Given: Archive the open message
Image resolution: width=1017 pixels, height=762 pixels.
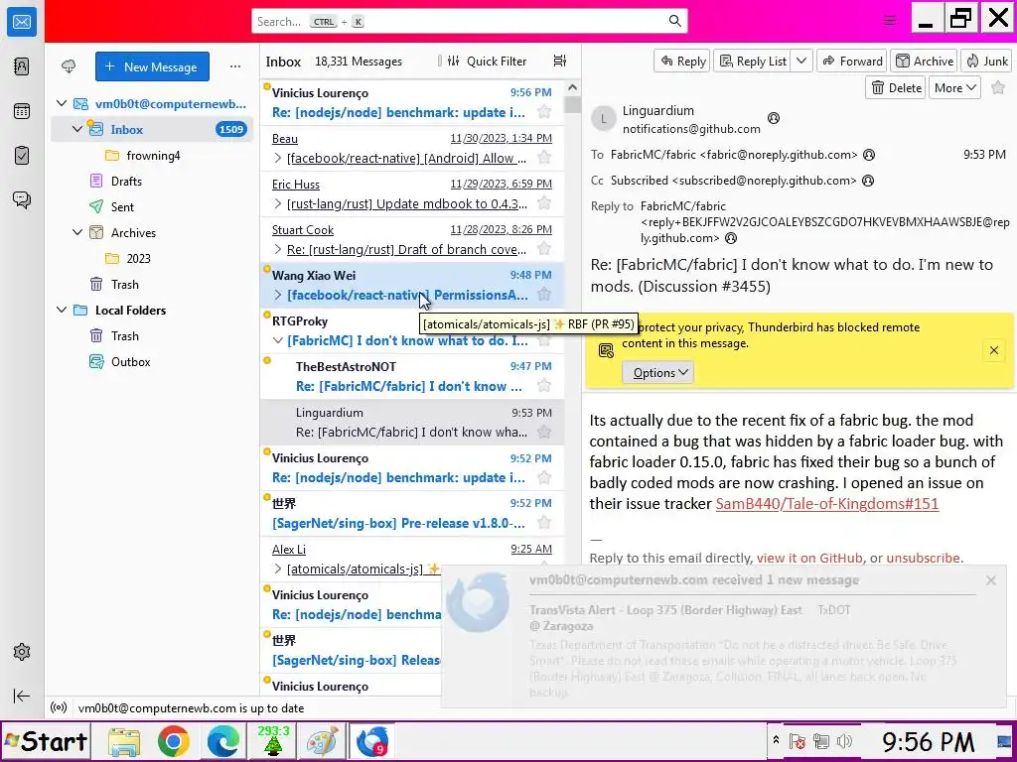Looking at the screenshot, I should (x=925, y=61).
